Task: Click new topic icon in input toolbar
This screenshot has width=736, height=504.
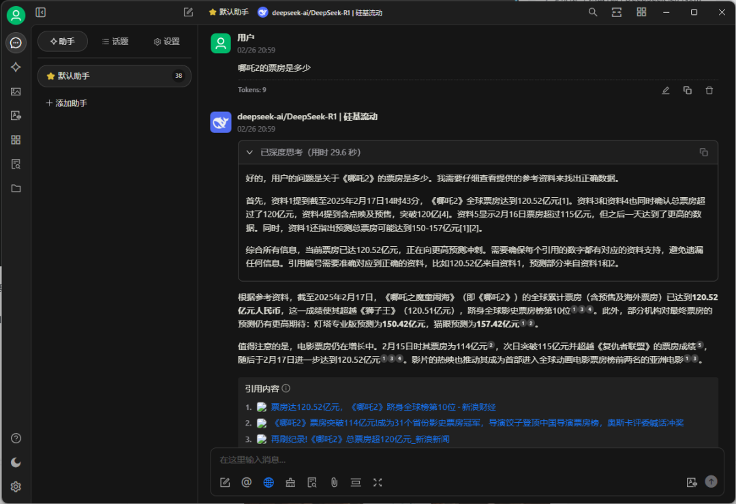Action: tap(225, 482)
